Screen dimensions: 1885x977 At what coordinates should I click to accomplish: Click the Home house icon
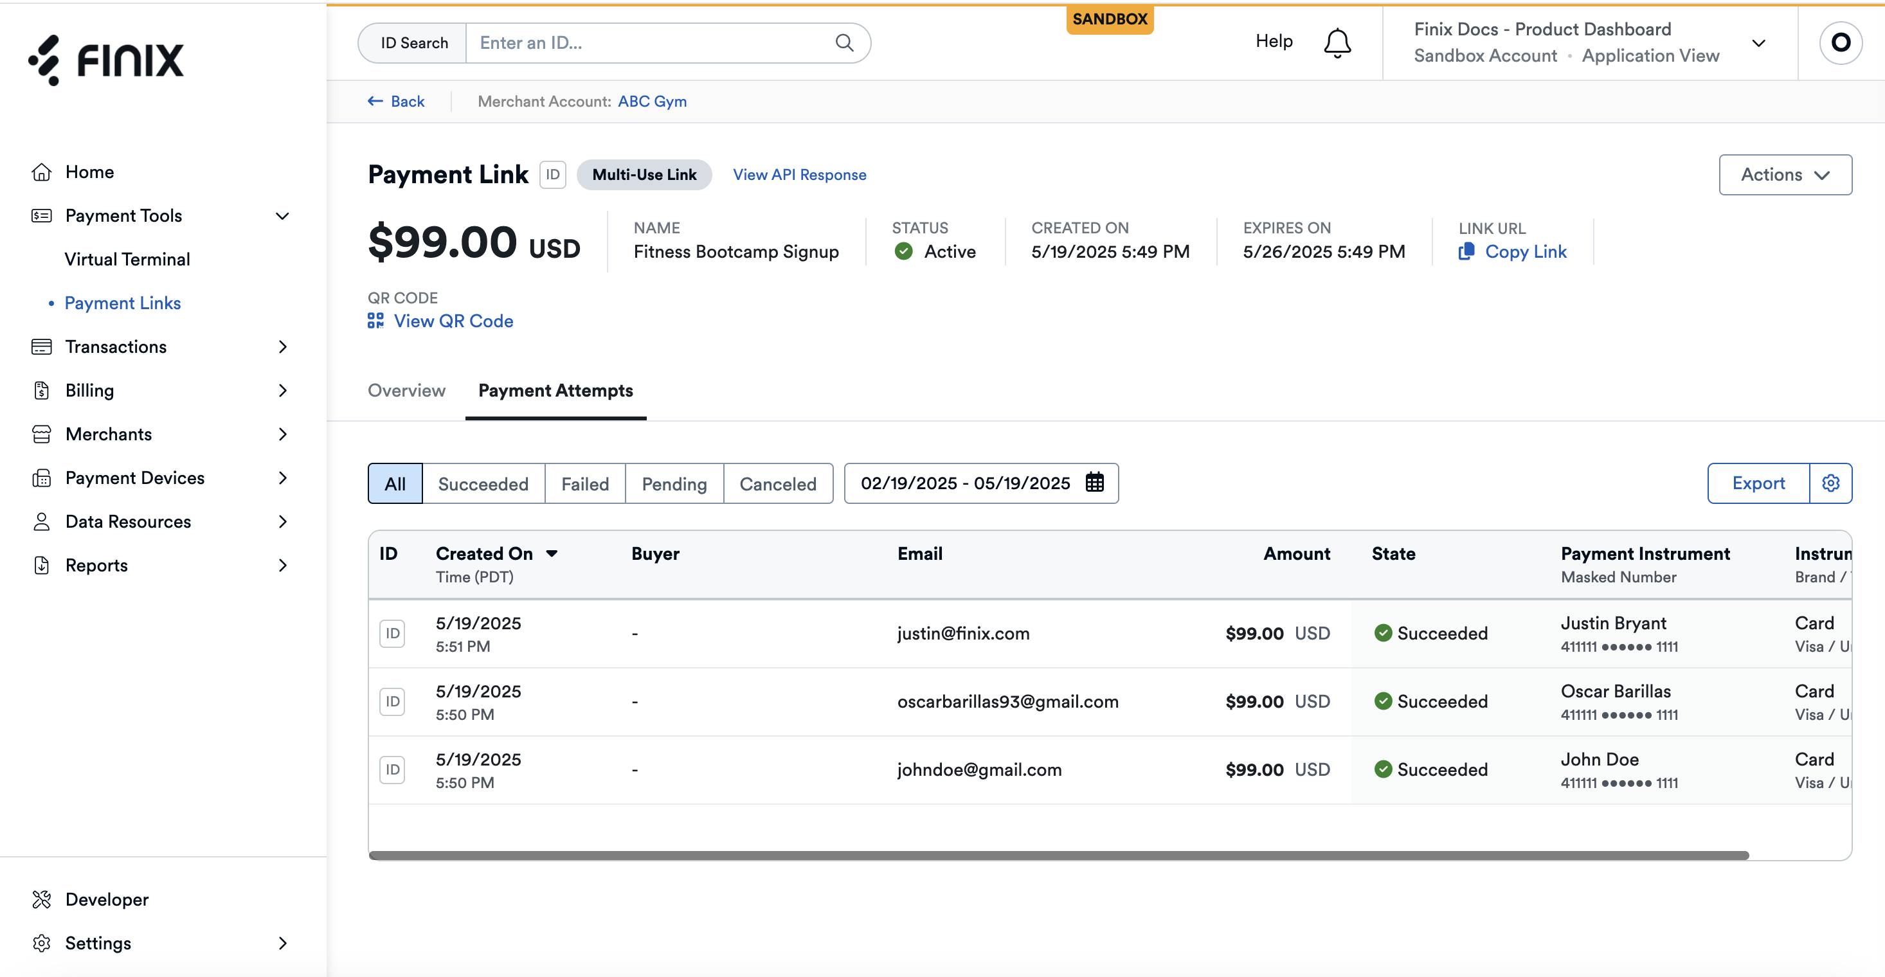[x=42, y=172]
